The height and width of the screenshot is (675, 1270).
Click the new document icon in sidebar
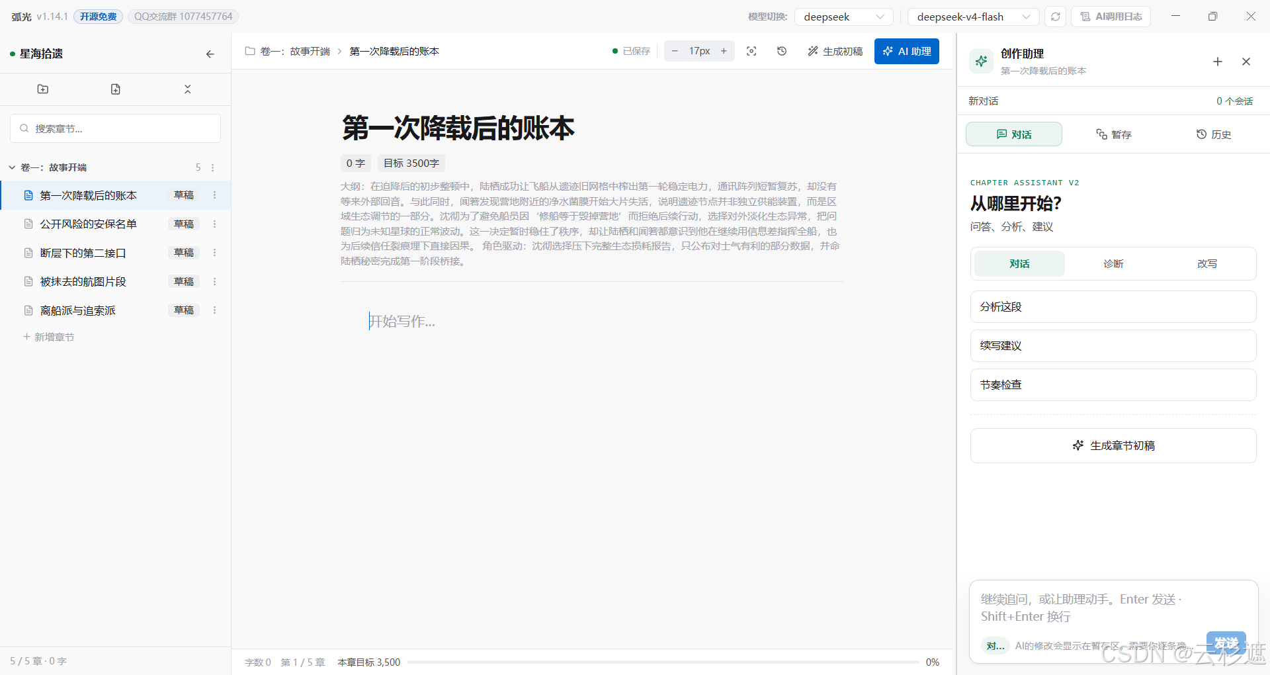pyautogui.click(x=116, y=89)
